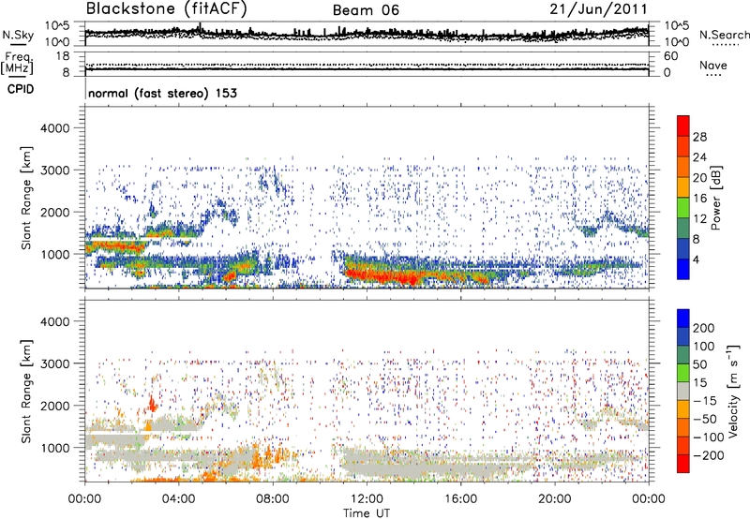This screenshot has width=750, height=519.
Task: Click the 'Slant Range [km]' label of power panel
Action: [26, 198]
